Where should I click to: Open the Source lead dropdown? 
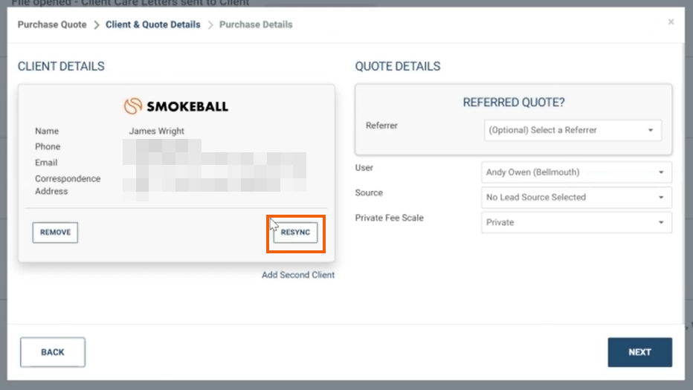576,198
